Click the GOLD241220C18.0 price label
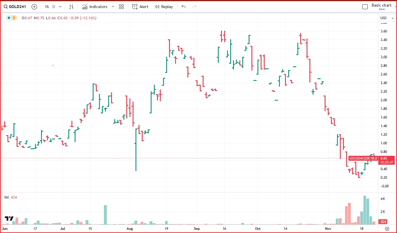Screen dimensions: 397x233 point(363,158)
